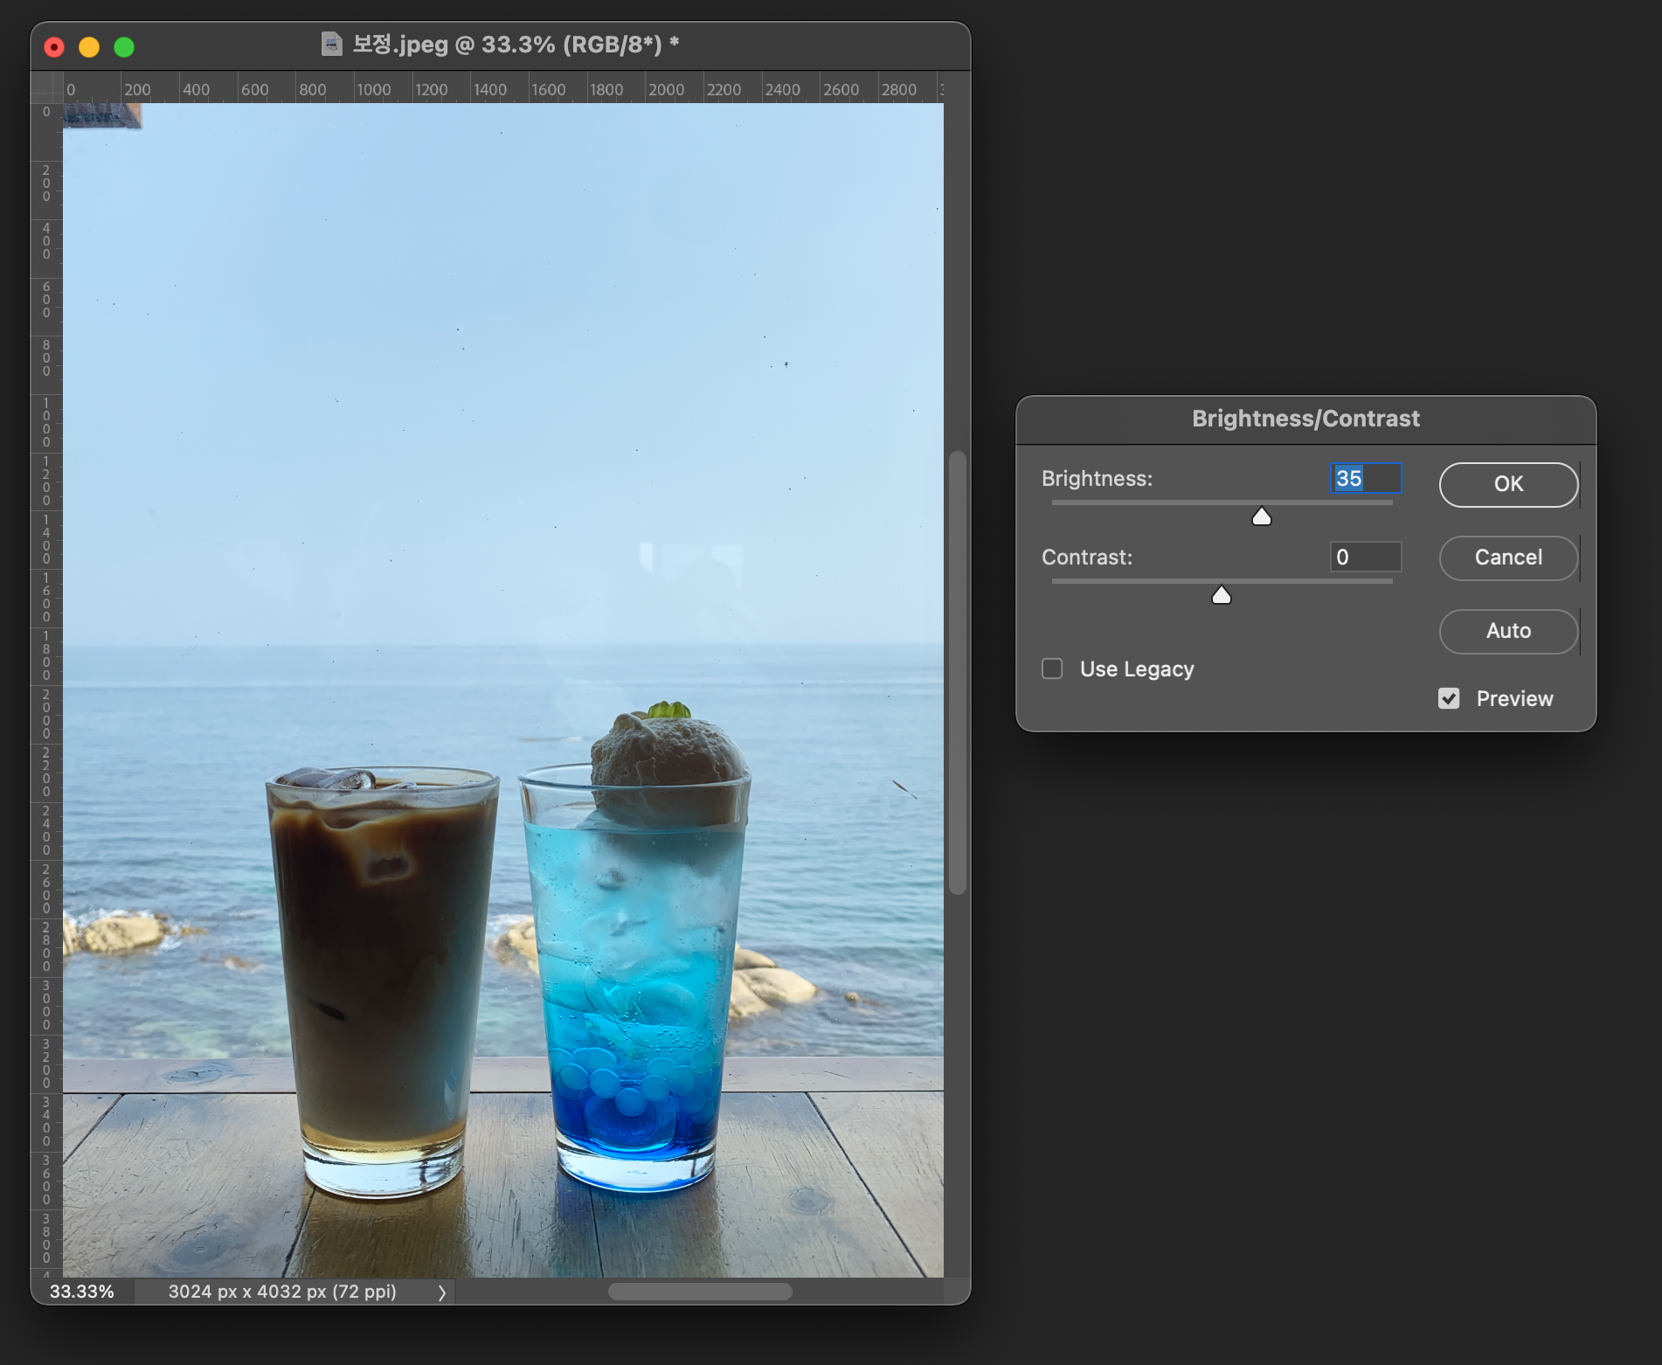Click the Contrast slider handle
The height and width of the screenshot is (1365, 1662).
pyautogui.click(x=1222, y=595)
